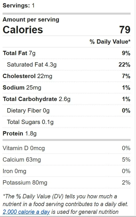Select the Total Carbohydrate 2.6g row
This screenshot has height=217, width=136.
[x=67, y=99]
